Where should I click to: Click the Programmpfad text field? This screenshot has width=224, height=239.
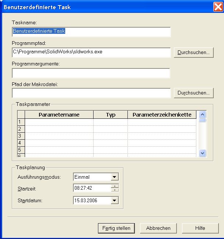click(x=91, y=53)
